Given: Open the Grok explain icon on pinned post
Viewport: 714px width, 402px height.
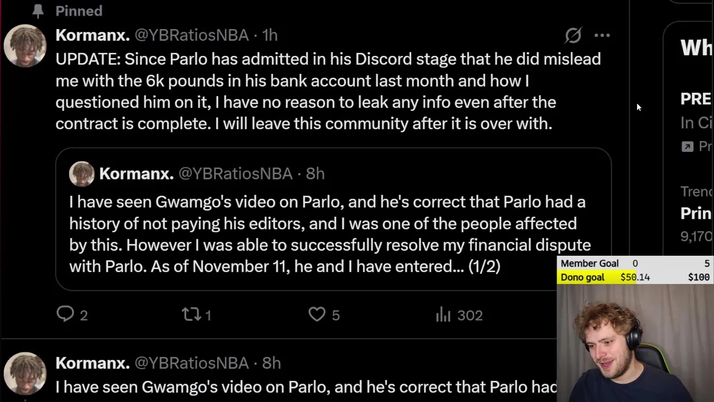Looking at the screenshot, I should pyautogui.click(x=573, y=35).
